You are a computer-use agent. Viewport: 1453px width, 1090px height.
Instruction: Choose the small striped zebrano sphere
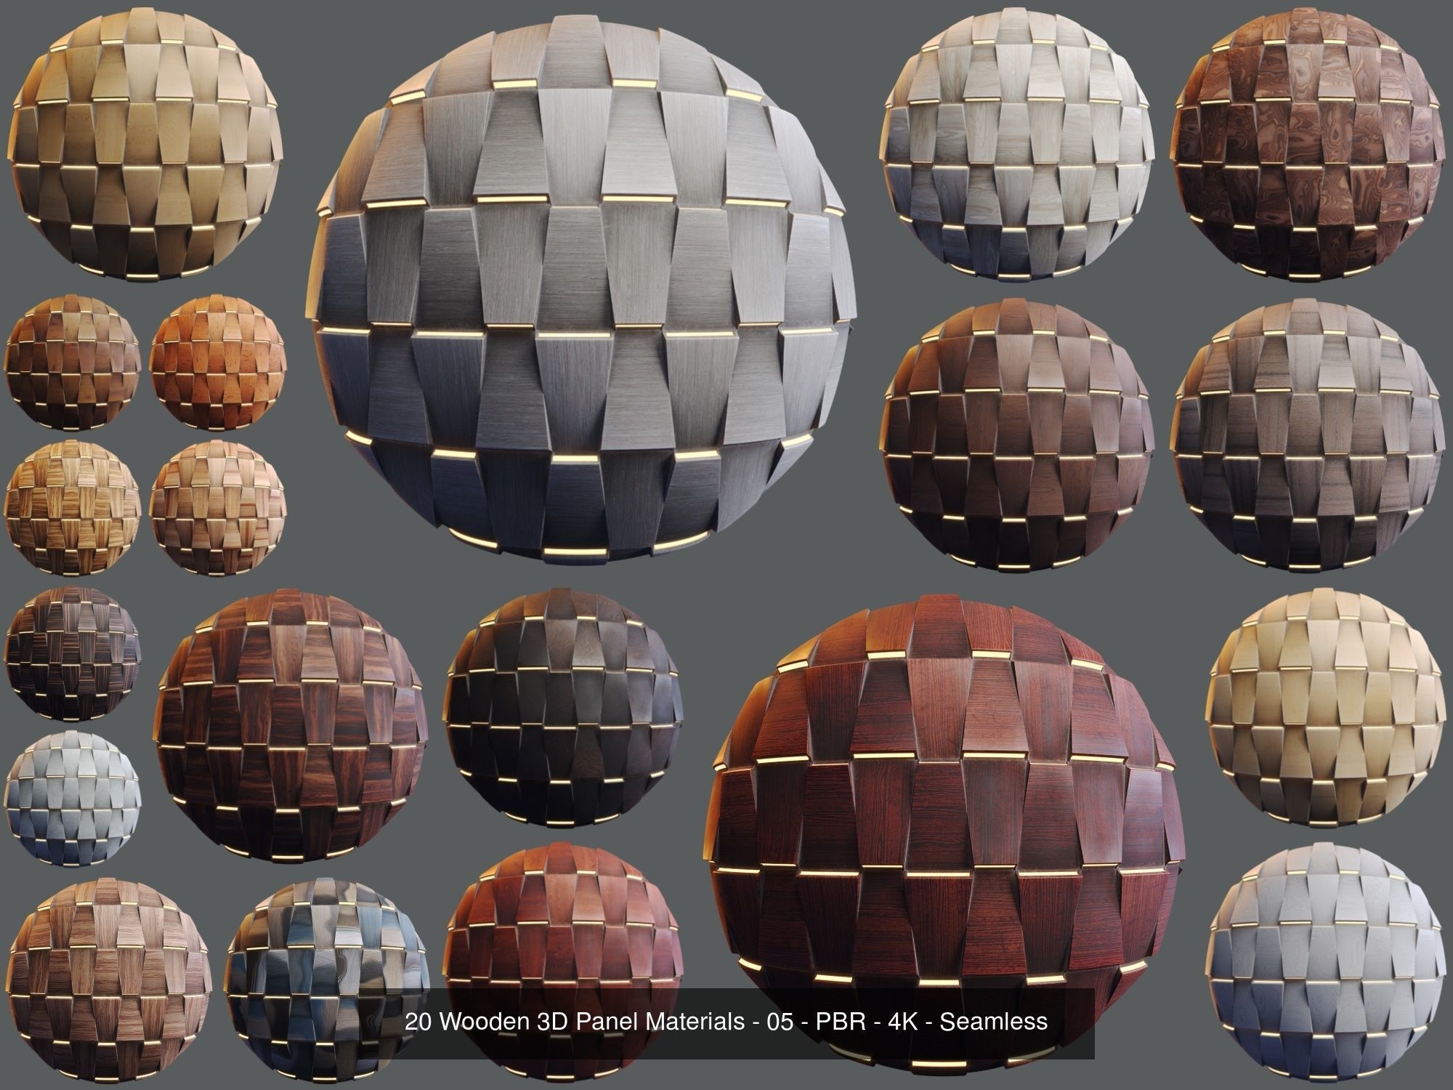pyautogui.click(x=73, y=508)
